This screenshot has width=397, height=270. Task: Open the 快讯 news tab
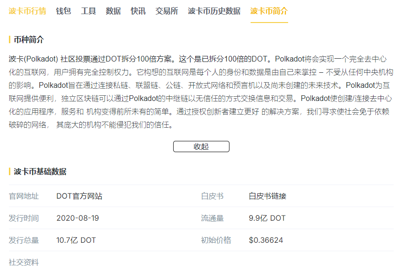pyautogui.click(x=138, y=11)
